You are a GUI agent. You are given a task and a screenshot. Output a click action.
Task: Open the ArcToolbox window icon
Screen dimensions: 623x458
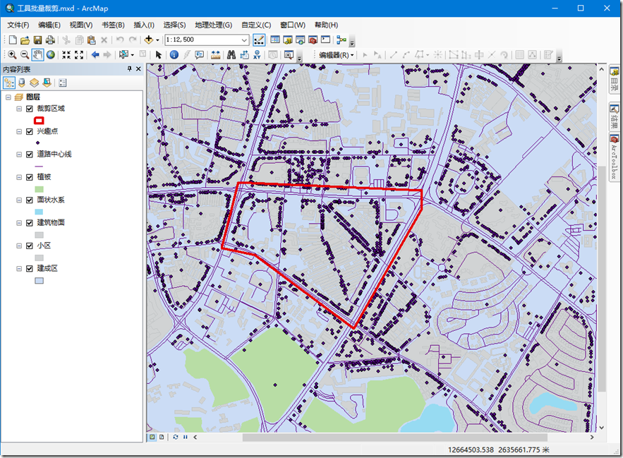pos(313,40)
